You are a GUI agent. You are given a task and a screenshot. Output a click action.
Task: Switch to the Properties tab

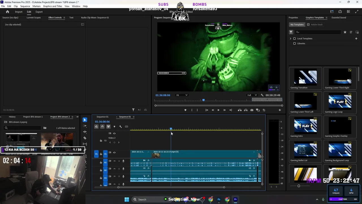coord(293,18)
